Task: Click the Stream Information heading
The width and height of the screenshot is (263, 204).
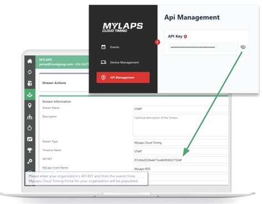Action: (57, 102)
